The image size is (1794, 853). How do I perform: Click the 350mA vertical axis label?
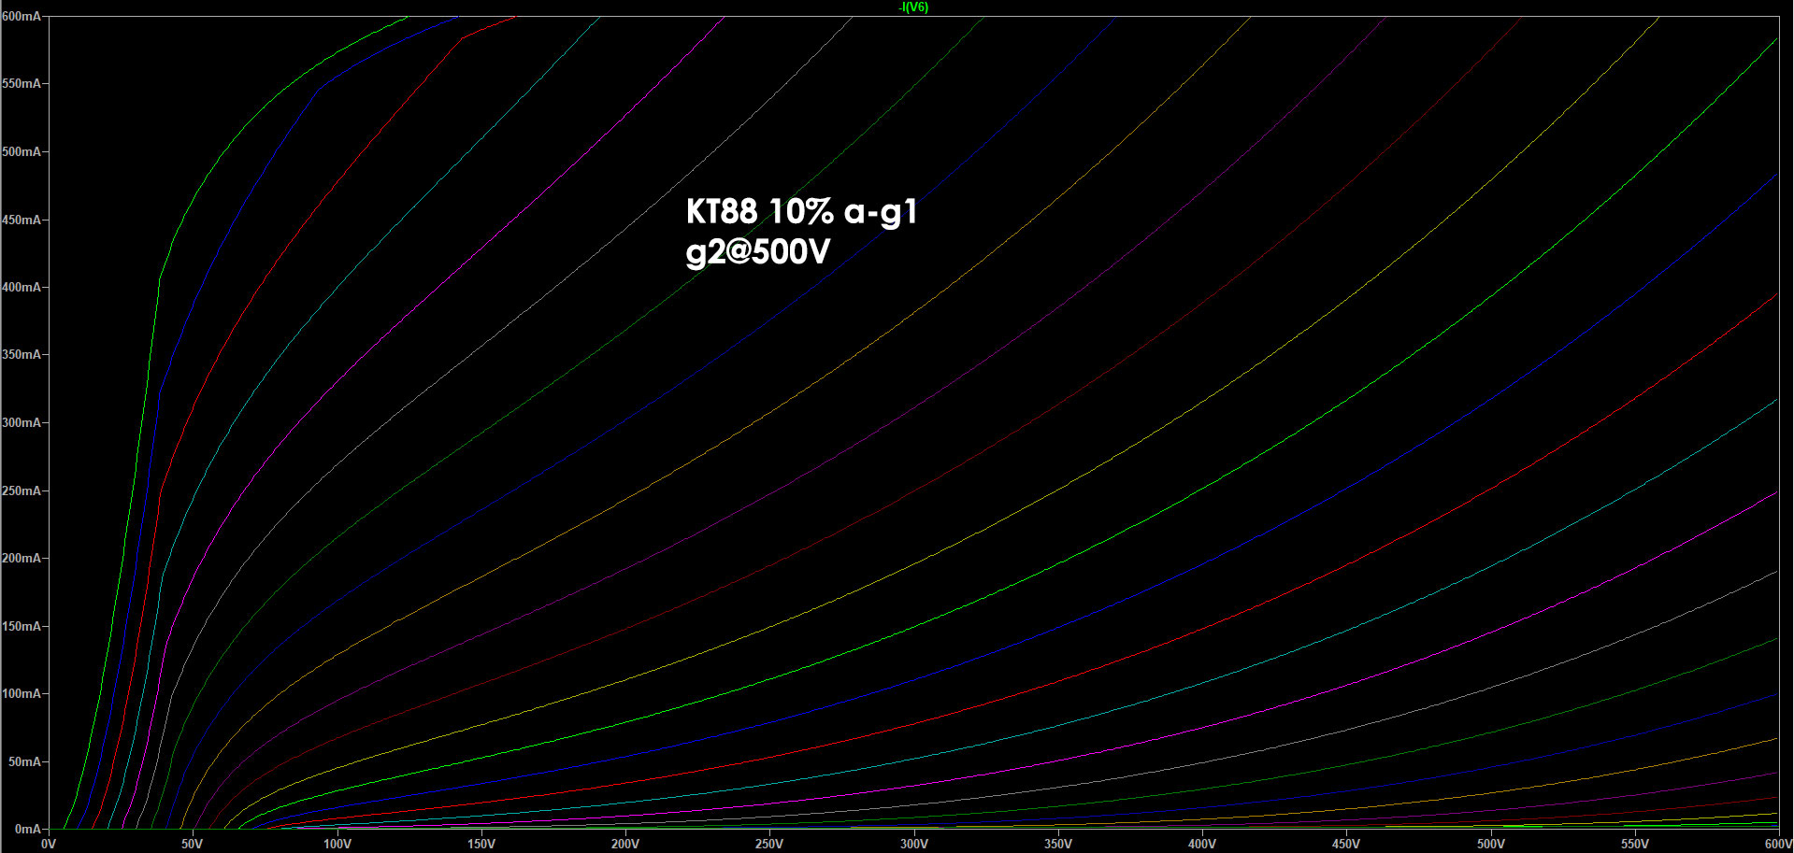21,354
